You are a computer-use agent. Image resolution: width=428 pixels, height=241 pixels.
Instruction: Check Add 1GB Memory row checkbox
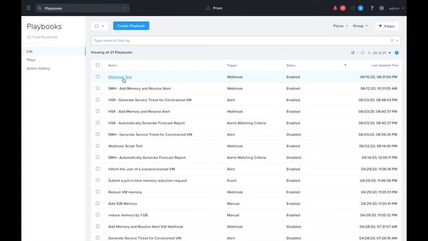click(x=98, y=204)
